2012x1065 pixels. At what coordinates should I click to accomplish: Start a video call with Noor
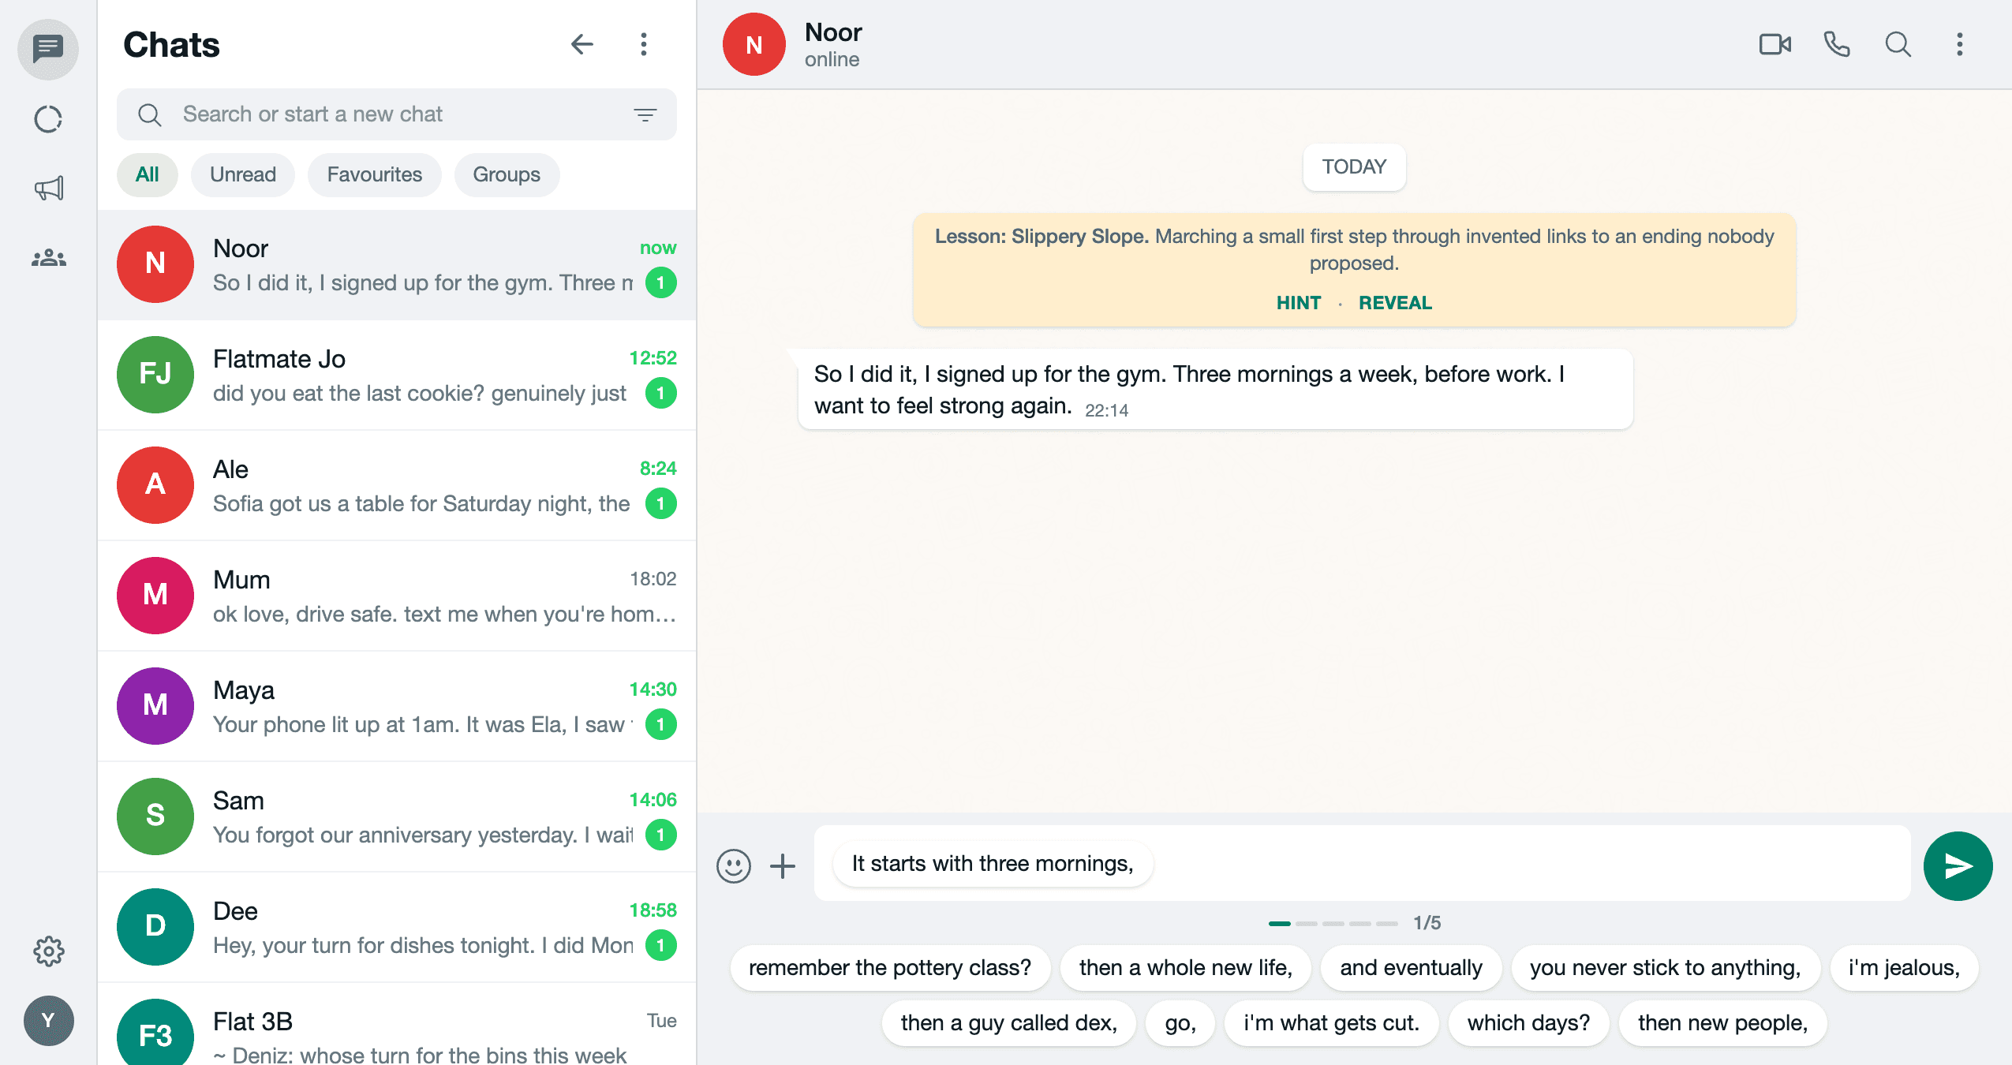[x=1775, y=44]
